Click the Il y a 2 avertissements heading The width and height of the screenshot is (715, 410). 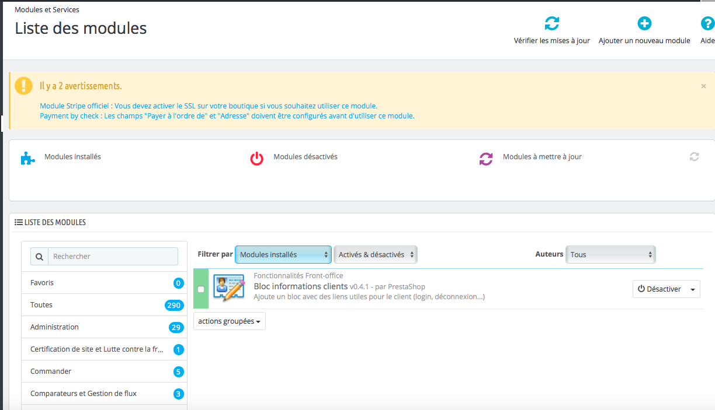[81, 86]
